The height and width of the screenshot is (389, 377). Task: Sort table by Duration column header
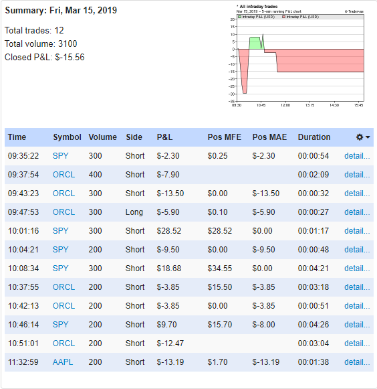point(314,137)
